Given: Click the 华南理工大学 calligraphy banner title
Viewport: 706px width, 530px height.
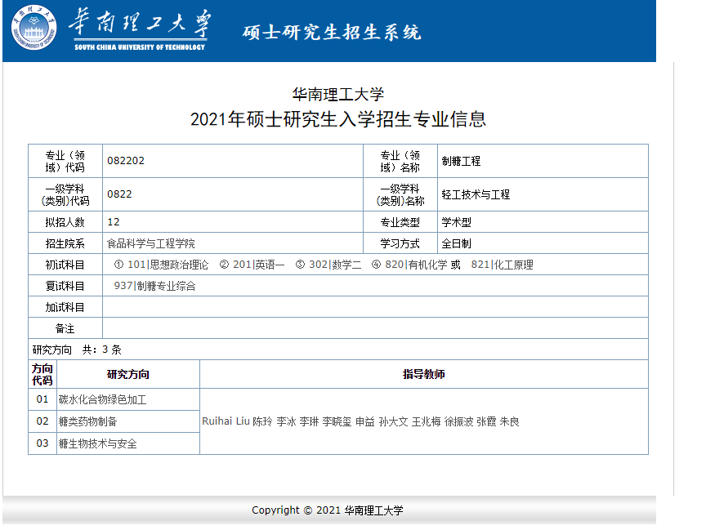Looking at the screenshot, I should pos(140,23).
